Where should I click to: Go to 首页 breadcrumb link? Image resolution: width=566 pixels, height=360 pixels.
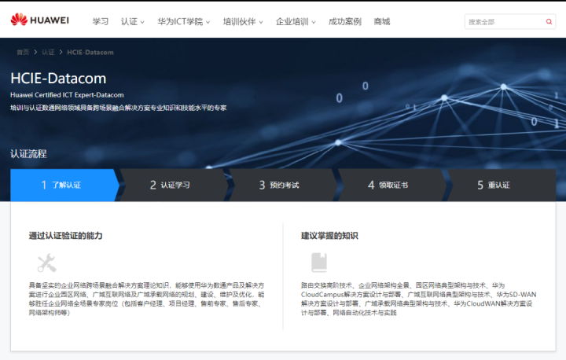(x=23, y=53)
